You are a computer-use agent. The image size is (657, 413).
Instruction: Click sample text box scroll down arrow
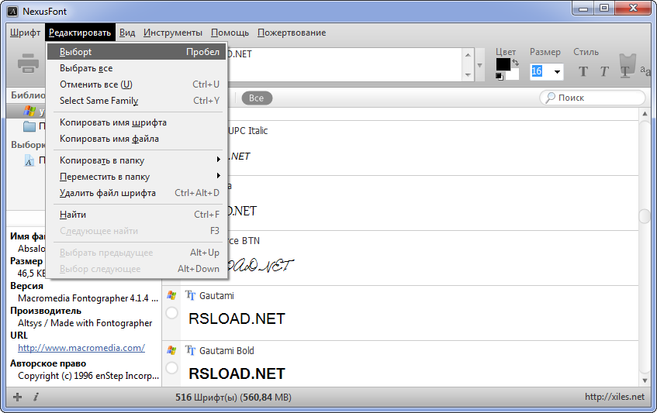(468, 75)
